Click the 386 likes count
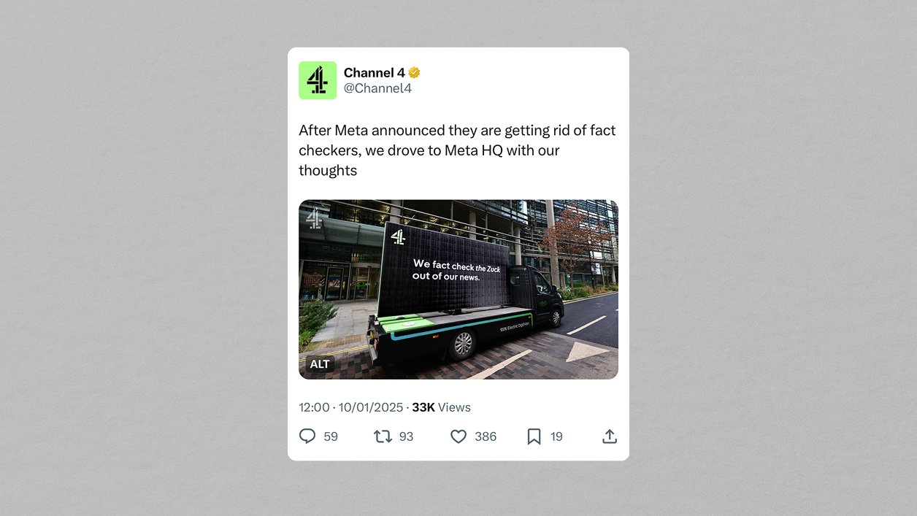Viewport: 917px width, 516px height. [x=486, y=436]
